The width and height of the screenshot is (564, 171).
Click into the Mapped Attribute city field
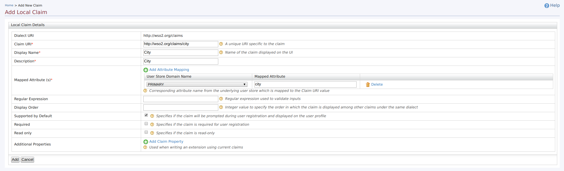point(305,85)
